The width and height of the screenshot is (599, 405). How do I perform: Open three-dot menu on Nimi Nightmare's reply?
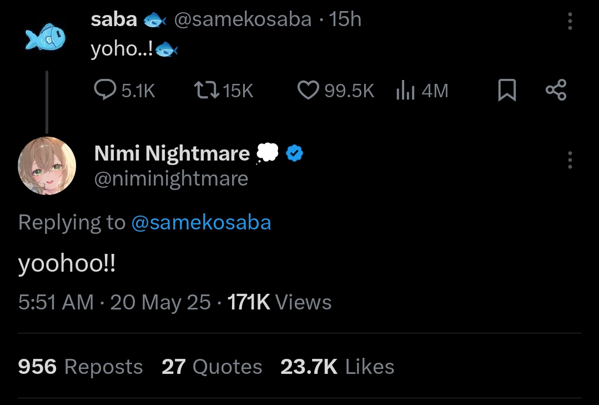pos(570,160)
